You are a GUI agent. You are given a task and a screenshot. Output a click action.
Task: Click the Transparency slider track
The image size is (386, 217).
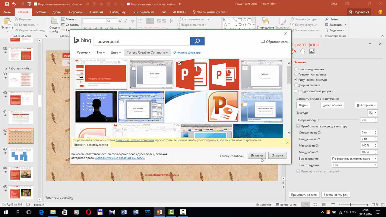(338, 120)
